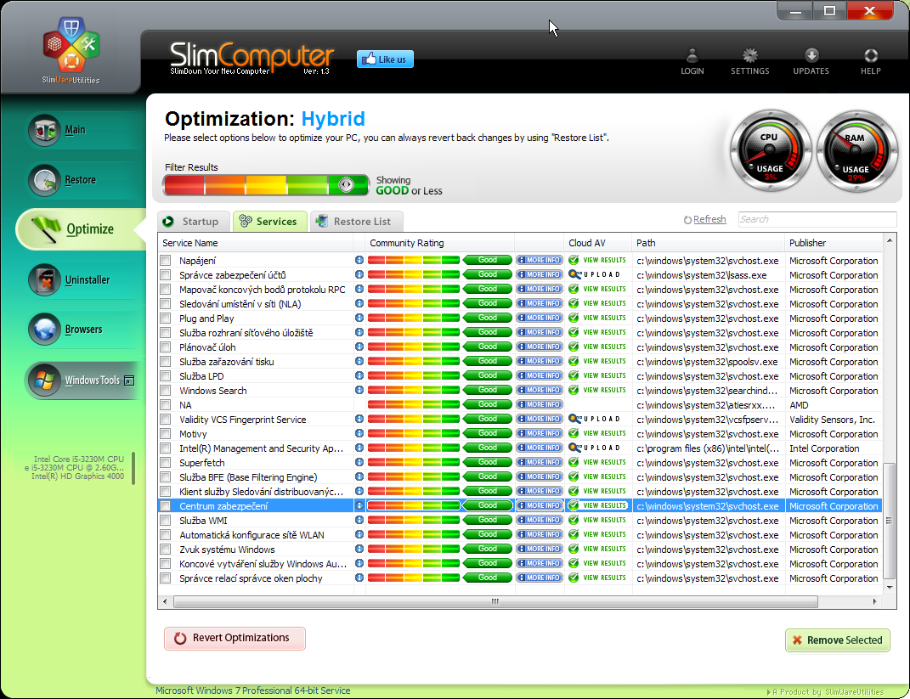Go to Main in sidebar
910x699 pixels.
tap(75, 130)
